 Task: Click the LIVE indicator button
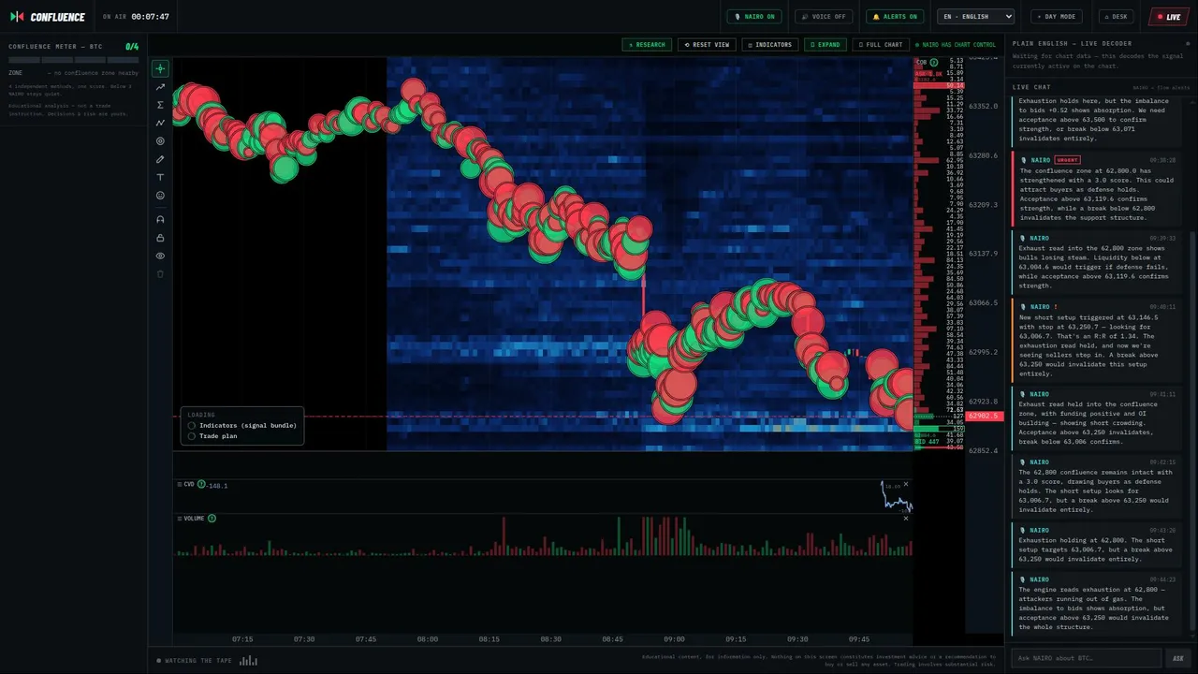point(1169,17)
